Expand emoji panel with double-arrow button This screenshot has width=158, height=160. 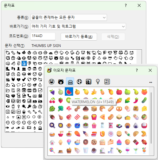[151, 82]
